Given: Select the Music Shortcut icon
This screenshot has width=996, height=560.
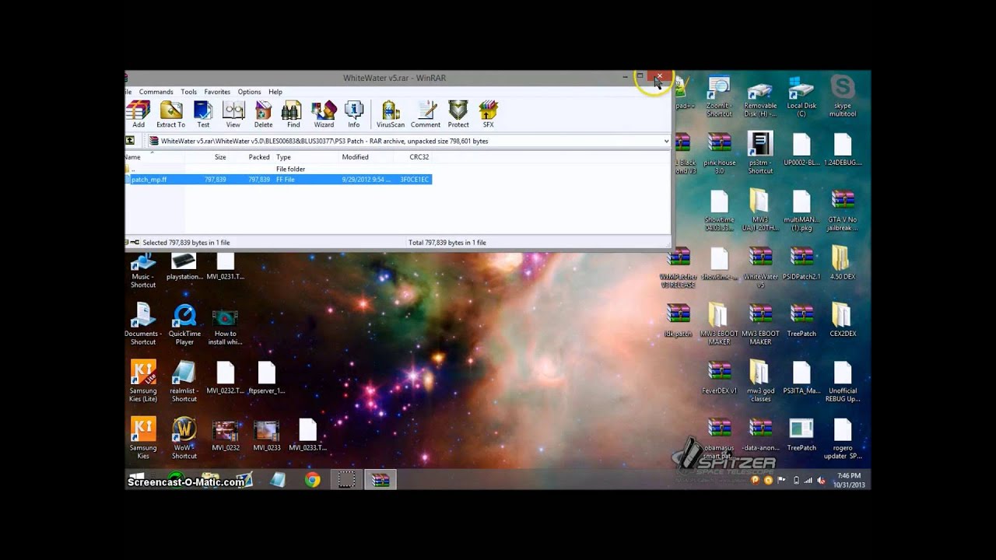Looking at the screenshot, I should tap(143, 271).
